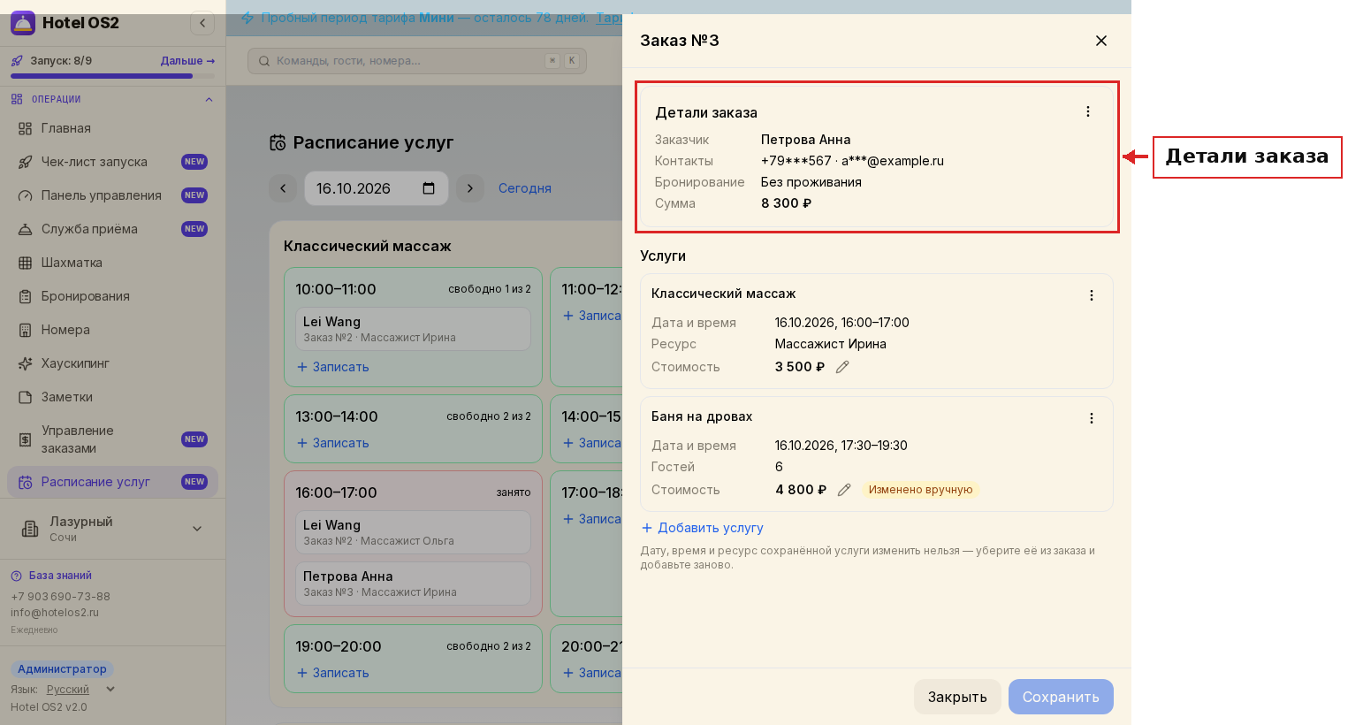Go to previous day in schedule
Image resolution: width=1363 pixels, height=725 pixels.
283,188
